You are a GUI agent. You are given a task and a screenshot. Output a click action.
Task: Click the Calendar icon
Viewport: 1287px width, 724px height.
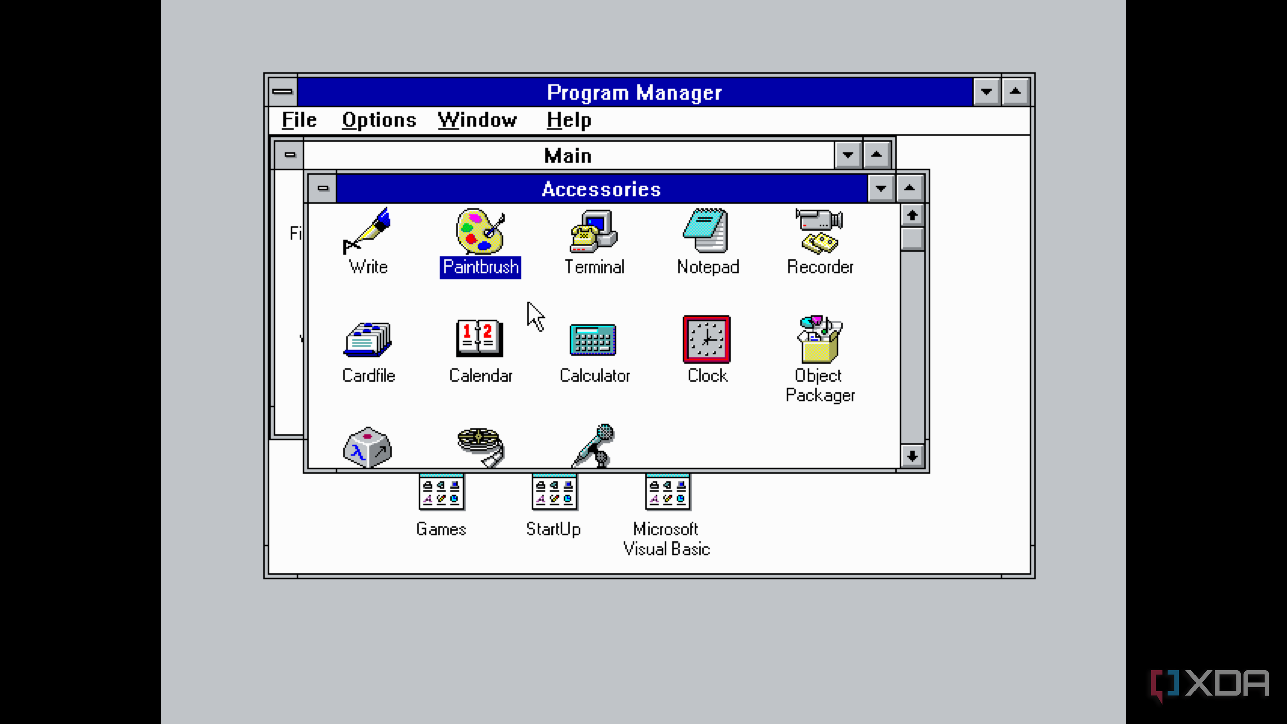point(480,339)
